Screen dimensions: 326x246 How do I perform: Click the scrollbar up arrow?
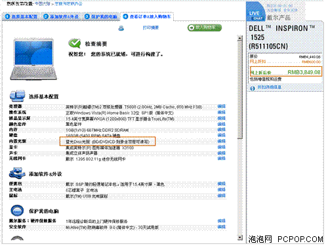pyautogui.click(x=240, y=38)
